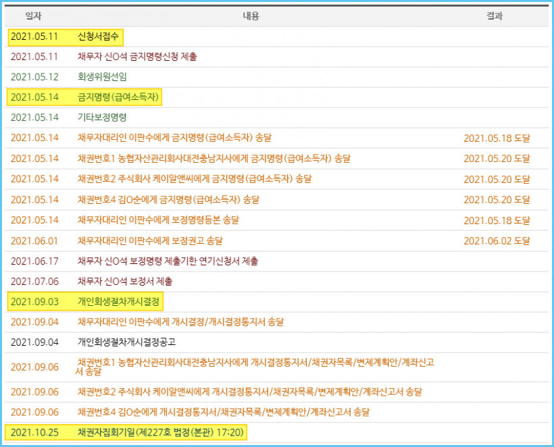
Task: Click '2021.05.18 도달' in 보정명령등본 송달 row
Action: (x=497, y=220)
